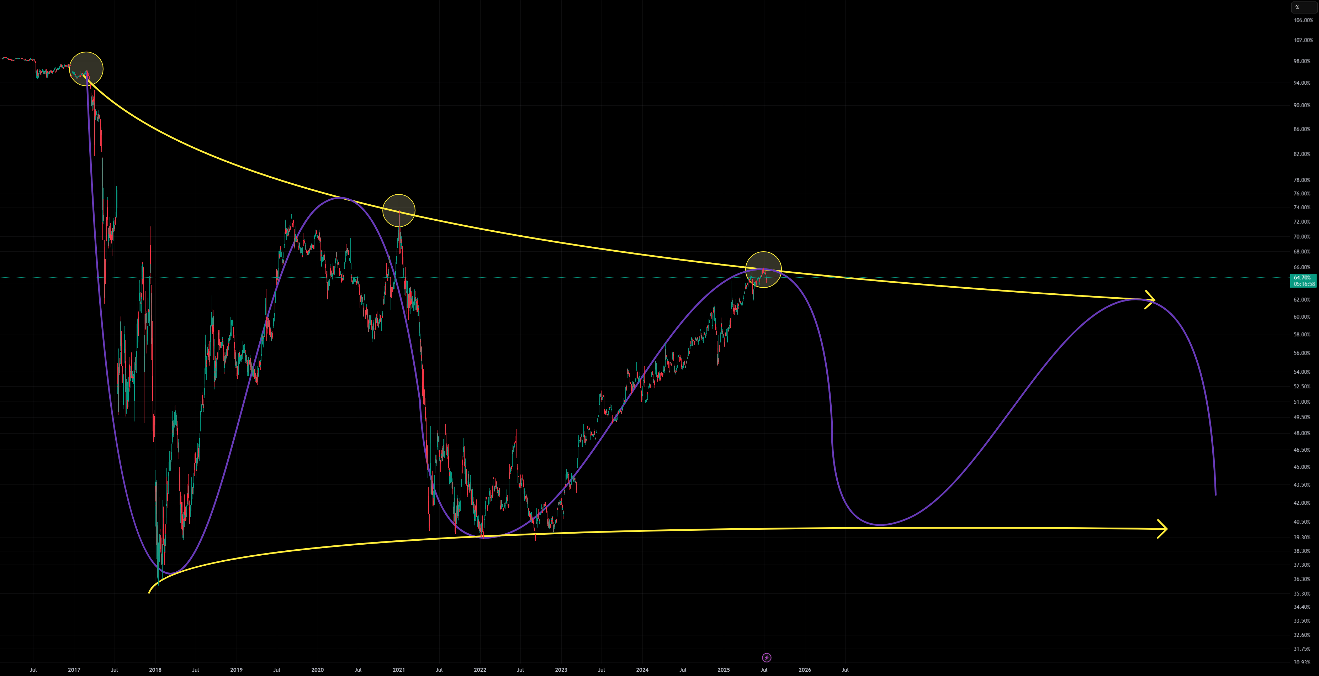Click the 78.00% price scale label

(1302, 180)
